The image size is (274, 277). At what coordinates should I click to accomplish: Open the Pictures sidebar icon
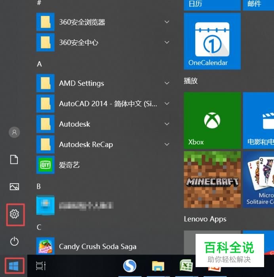tap(14, 186)
